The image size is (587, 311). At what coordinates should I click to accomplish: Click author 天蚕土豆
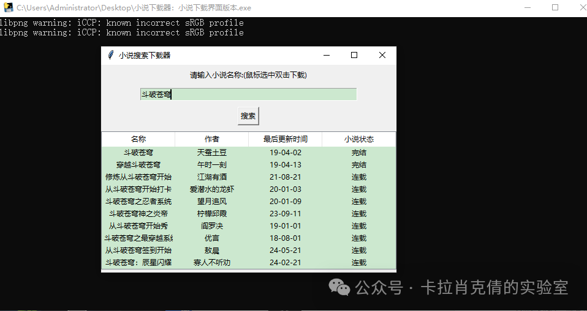tap(211, 153)
